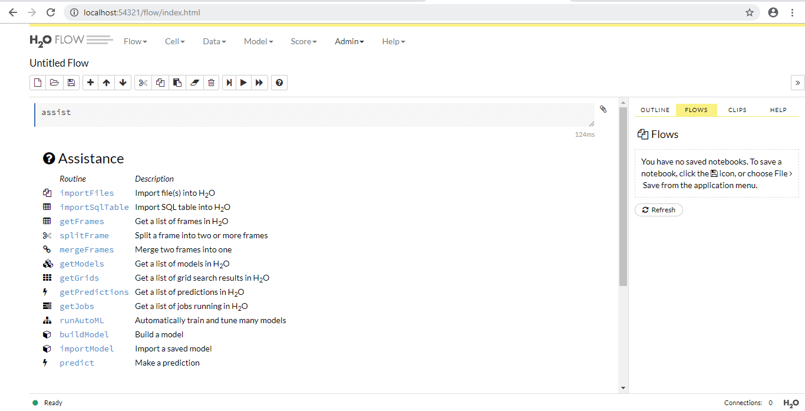Switch to the Outline tab

(x=655, y=110)
